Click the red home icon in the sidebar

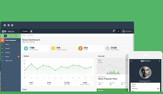[x=2, y=40]
